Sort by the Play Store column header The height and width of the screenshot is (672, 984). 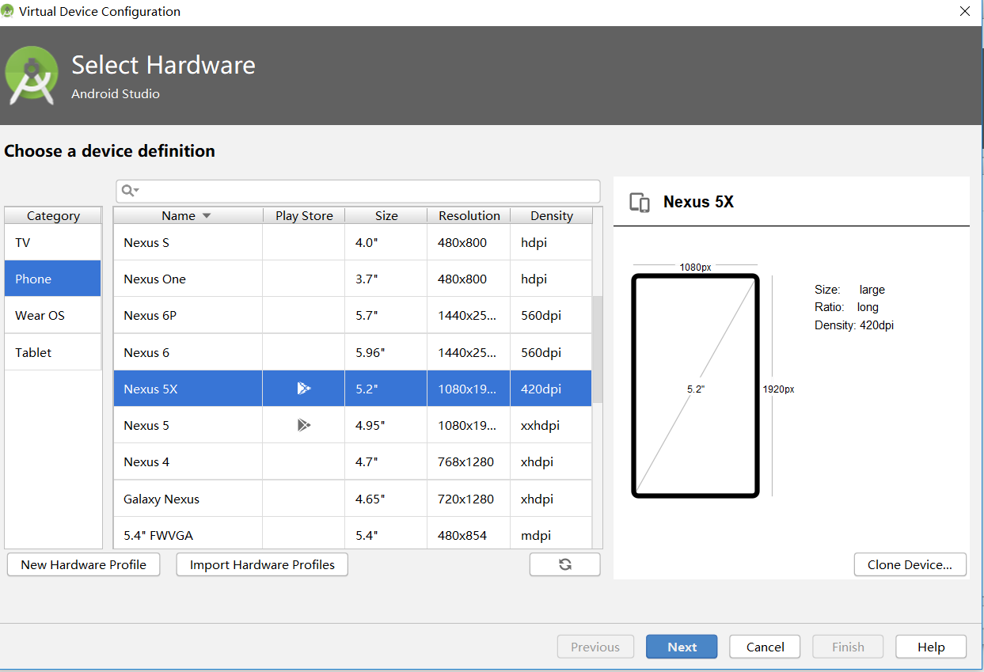(304, 215)
